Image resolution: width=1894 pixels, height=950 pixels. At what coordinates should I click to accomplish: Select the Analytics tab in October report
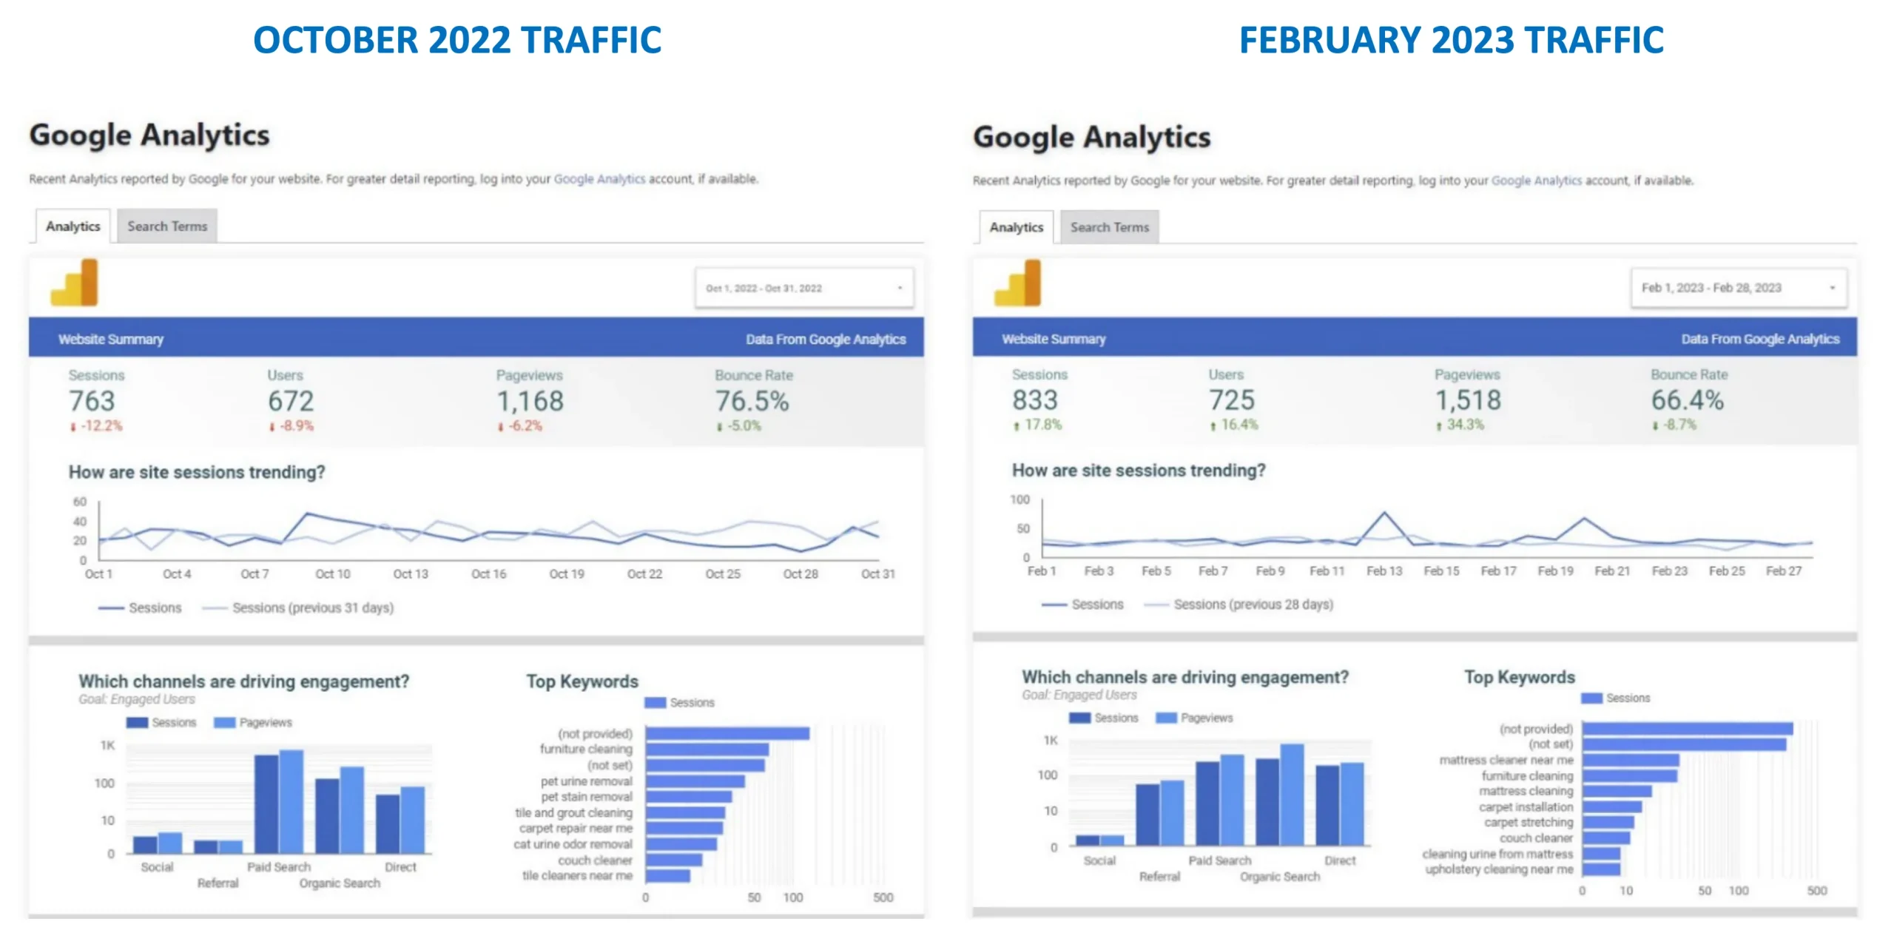pos(73,226)
